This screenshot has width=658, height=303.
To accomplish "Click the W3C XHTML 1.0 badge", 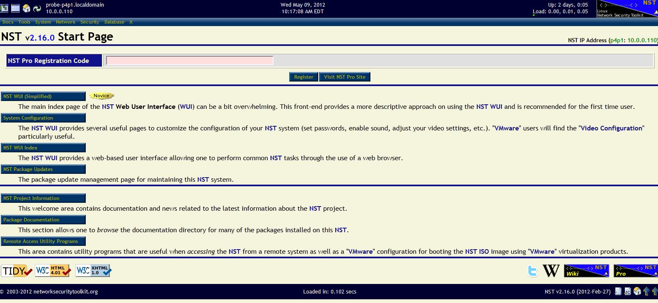I will [93, 271].
